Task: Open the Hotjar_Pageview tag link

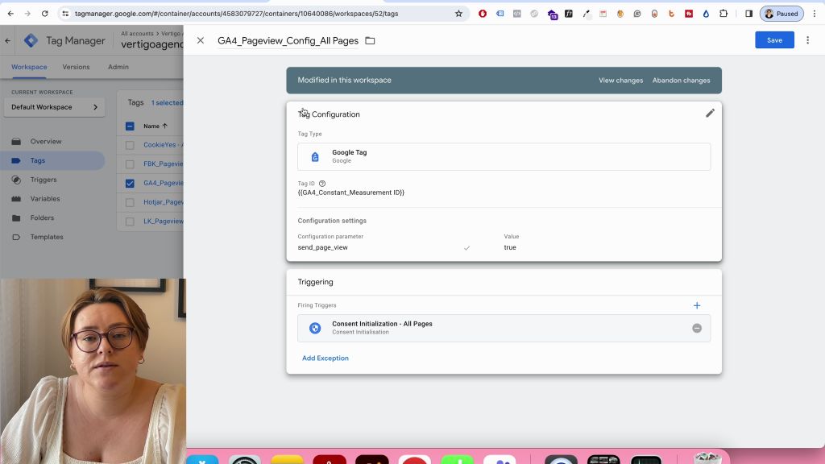Action: (x=163, y=202)
